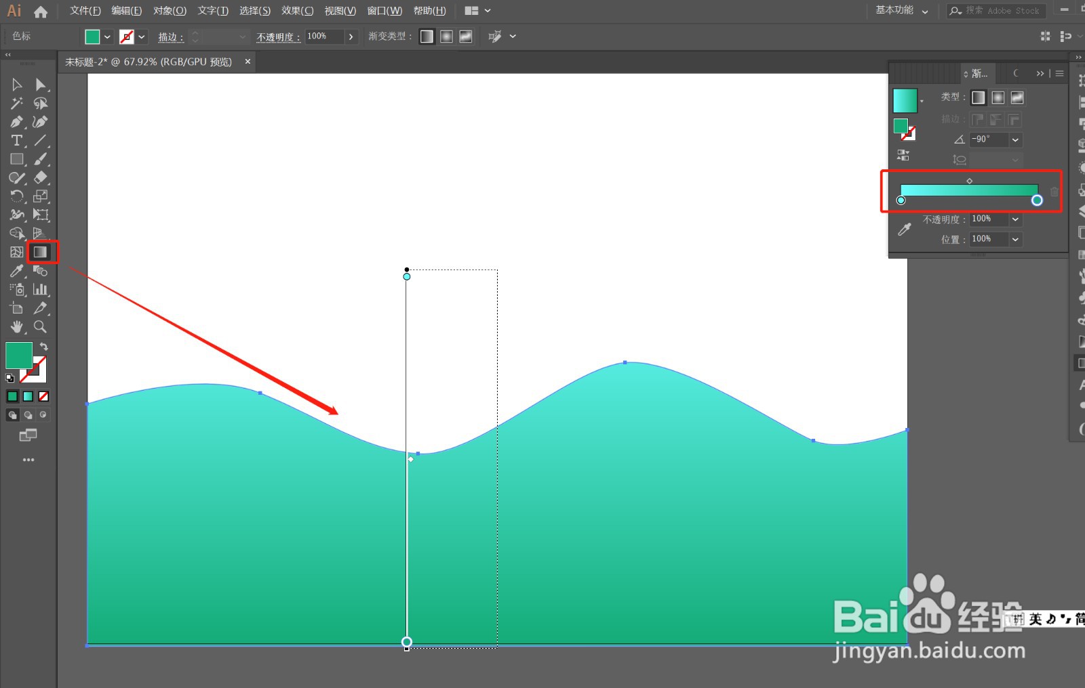Expand opacity slider arrow in control bar
The width and height of the screenshot is (1085, 688).
point(351,37)
